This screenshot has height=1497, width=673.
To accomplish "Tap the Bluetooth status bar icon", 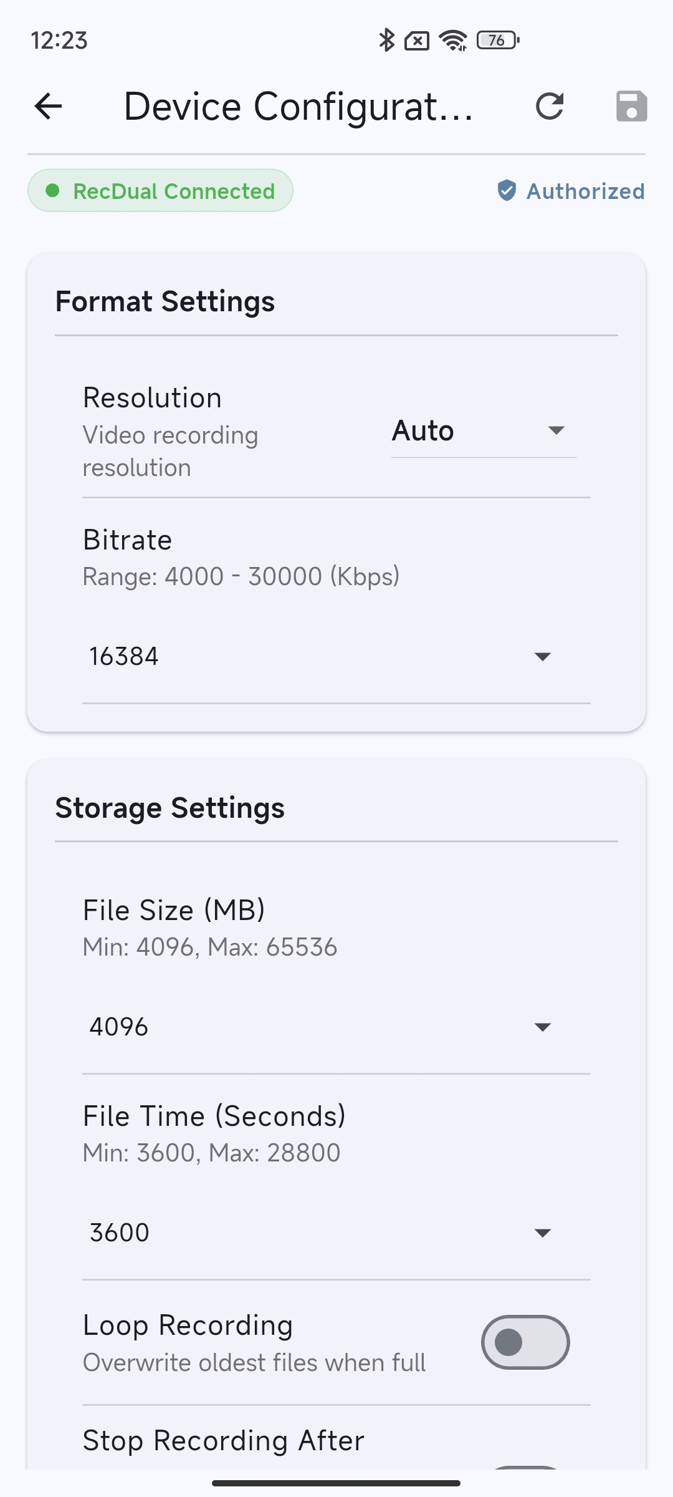I will [386, 41].
